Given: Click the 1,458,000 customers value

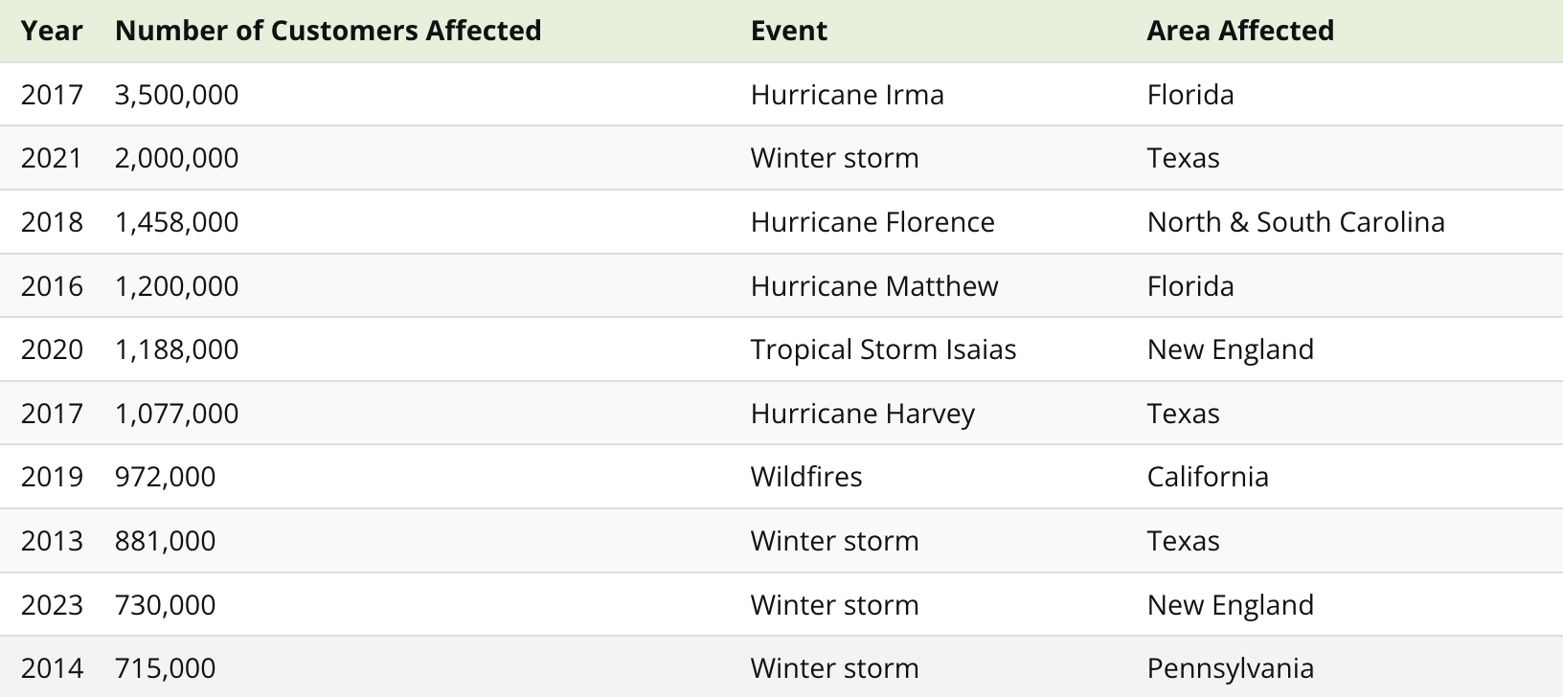Looking at the screenshot, I should (x=176, y=222).
